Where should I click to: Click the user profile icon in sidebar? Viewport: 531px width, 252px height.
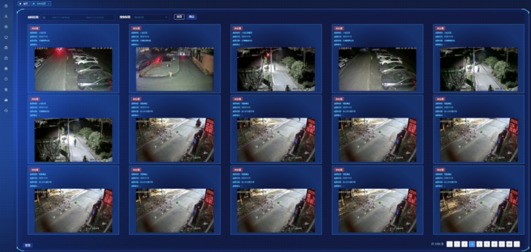6,16
